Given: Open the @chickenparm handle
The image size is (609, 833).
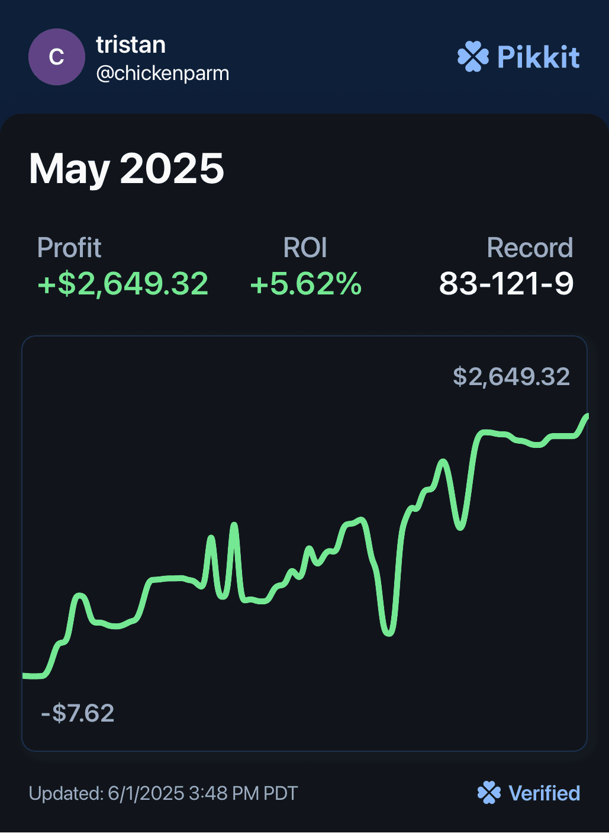Looking at the screenshot, I should [163, 73].
